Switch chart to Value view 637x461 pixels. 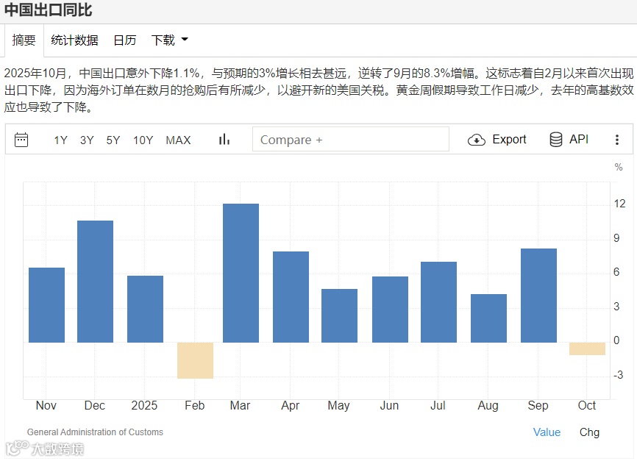coord(547,432)
